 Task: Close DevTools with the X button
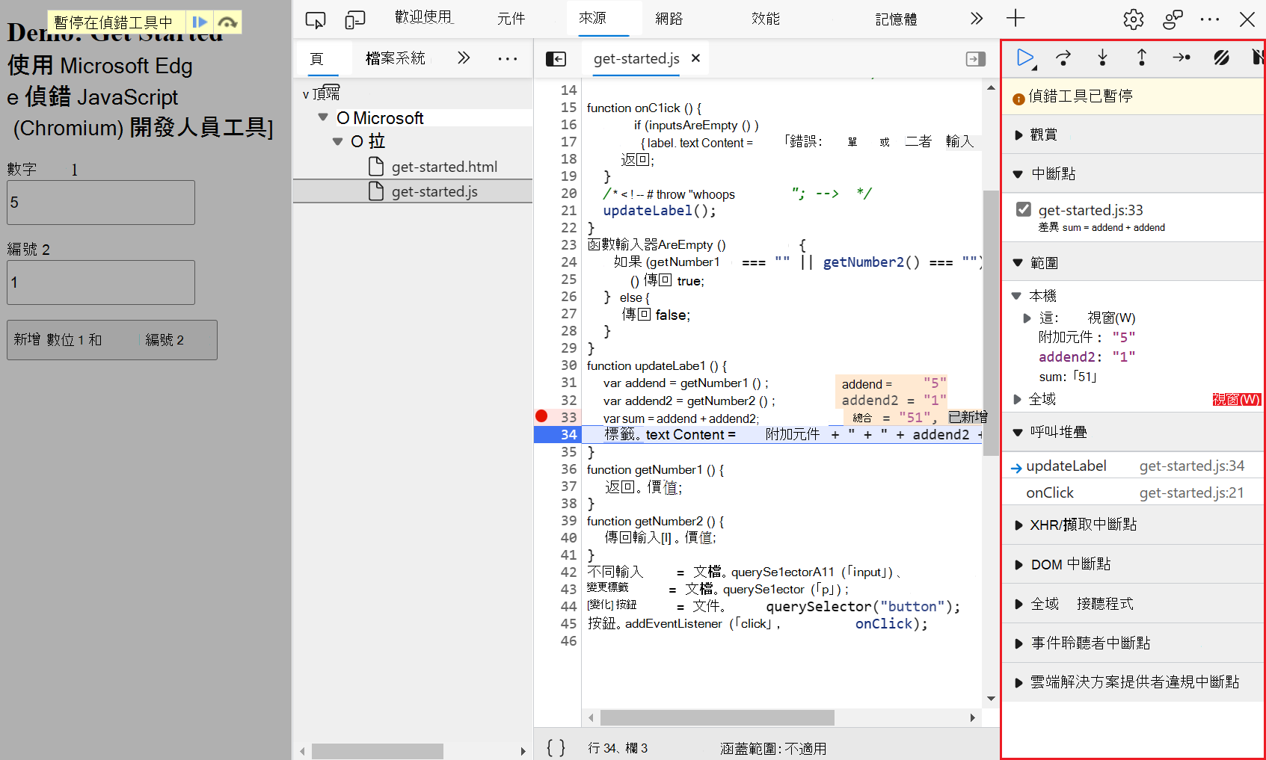coord(1247,19)
